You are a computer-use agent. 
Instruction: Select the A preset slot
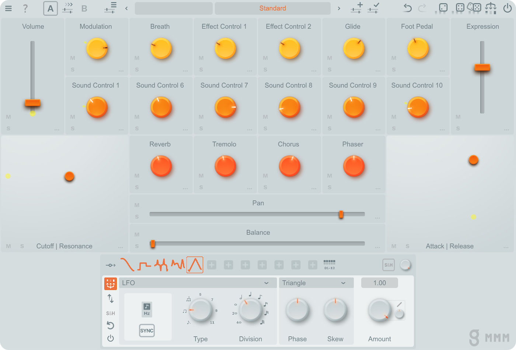50,8
